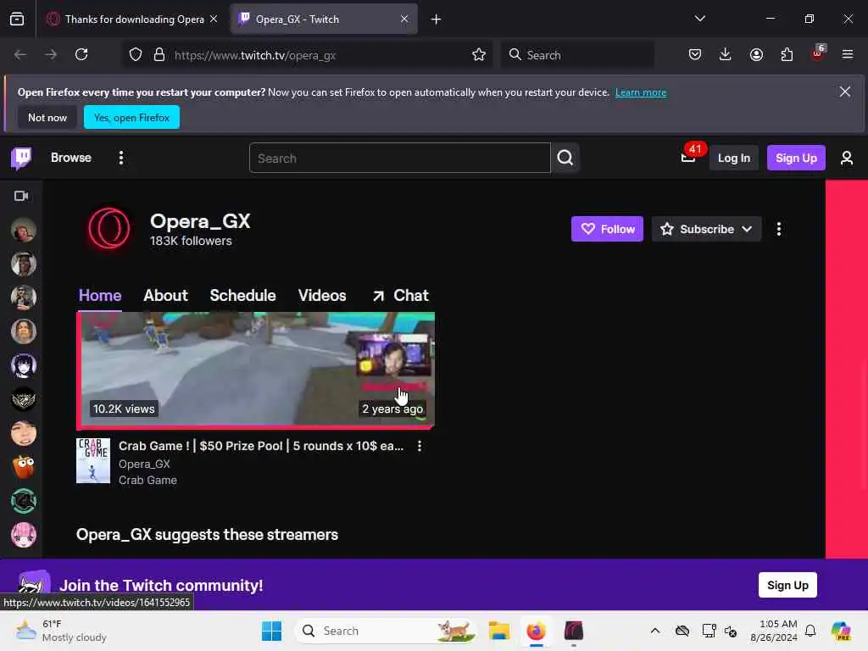This screenshot has height=651, width=868.
Task: Open the channel options dots beside Subscribe
Action: (x=778, y=229)
